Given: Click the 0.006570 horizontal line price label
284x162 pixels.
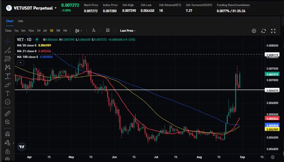Looking at the screenshot, I should click(272, 90).
